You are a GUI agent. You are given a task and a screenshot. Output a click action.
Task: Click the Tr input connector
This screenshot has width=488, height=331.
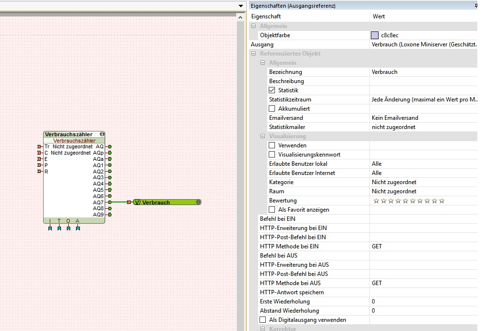click(x=39, y=146)
